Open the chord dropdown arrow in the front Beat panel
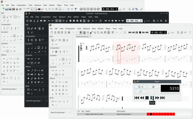The height and width of the screenshot is (119, 193). [56, 101]
